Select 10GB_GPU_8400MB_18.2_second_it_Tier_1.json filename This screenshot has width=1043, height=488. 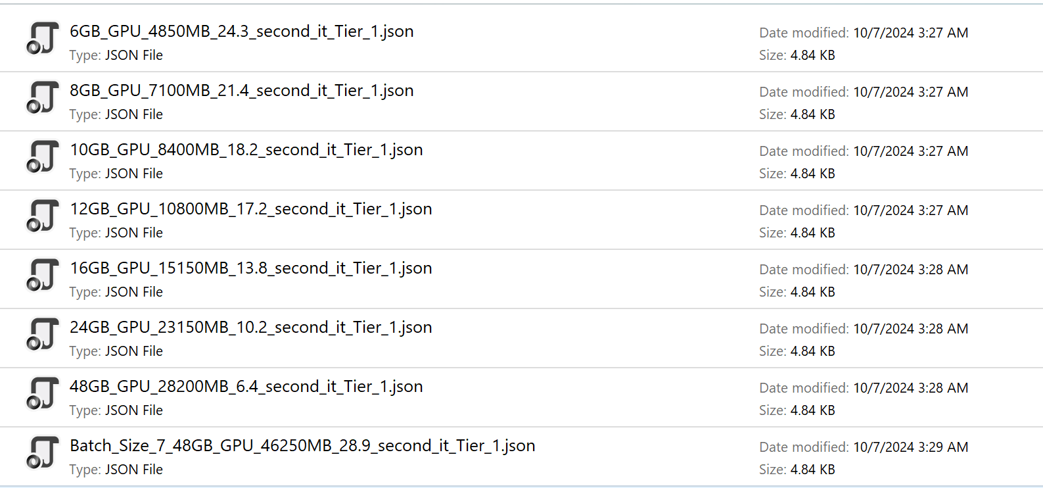point(246,150)
